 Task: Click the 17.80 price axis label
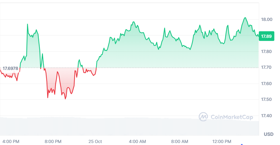click(267, 52)
